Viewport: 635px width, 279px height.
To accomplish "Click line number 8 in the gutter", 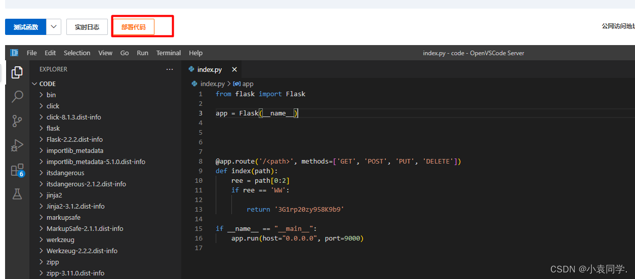I will [x=201, y=162].
